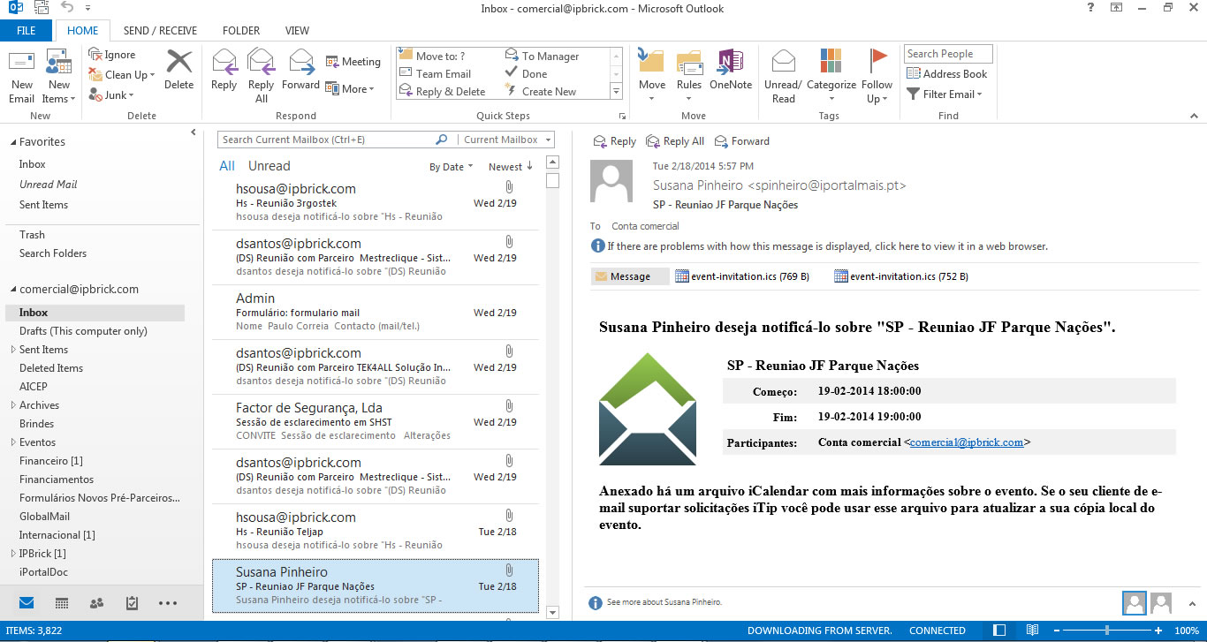The height and width of the screenshot is (642, 1207).
Task: Create a New Email
Action: pos(22,77)
